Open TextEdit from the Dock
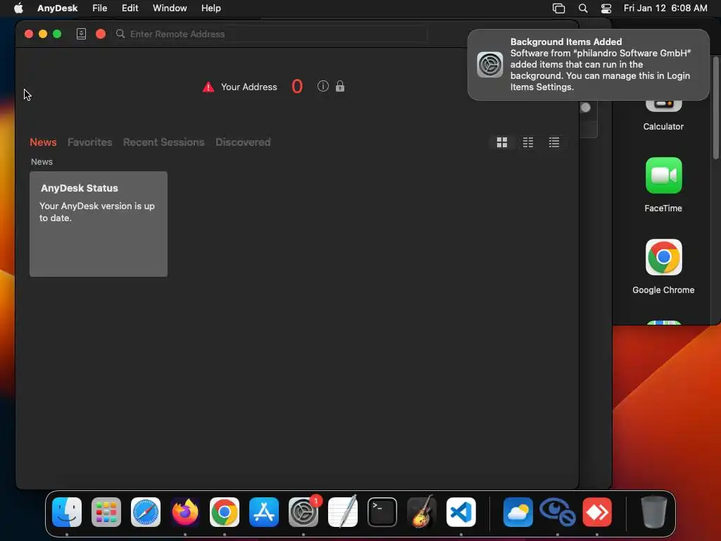The width and height of the screenshot is (721, 541). point(343,512)
